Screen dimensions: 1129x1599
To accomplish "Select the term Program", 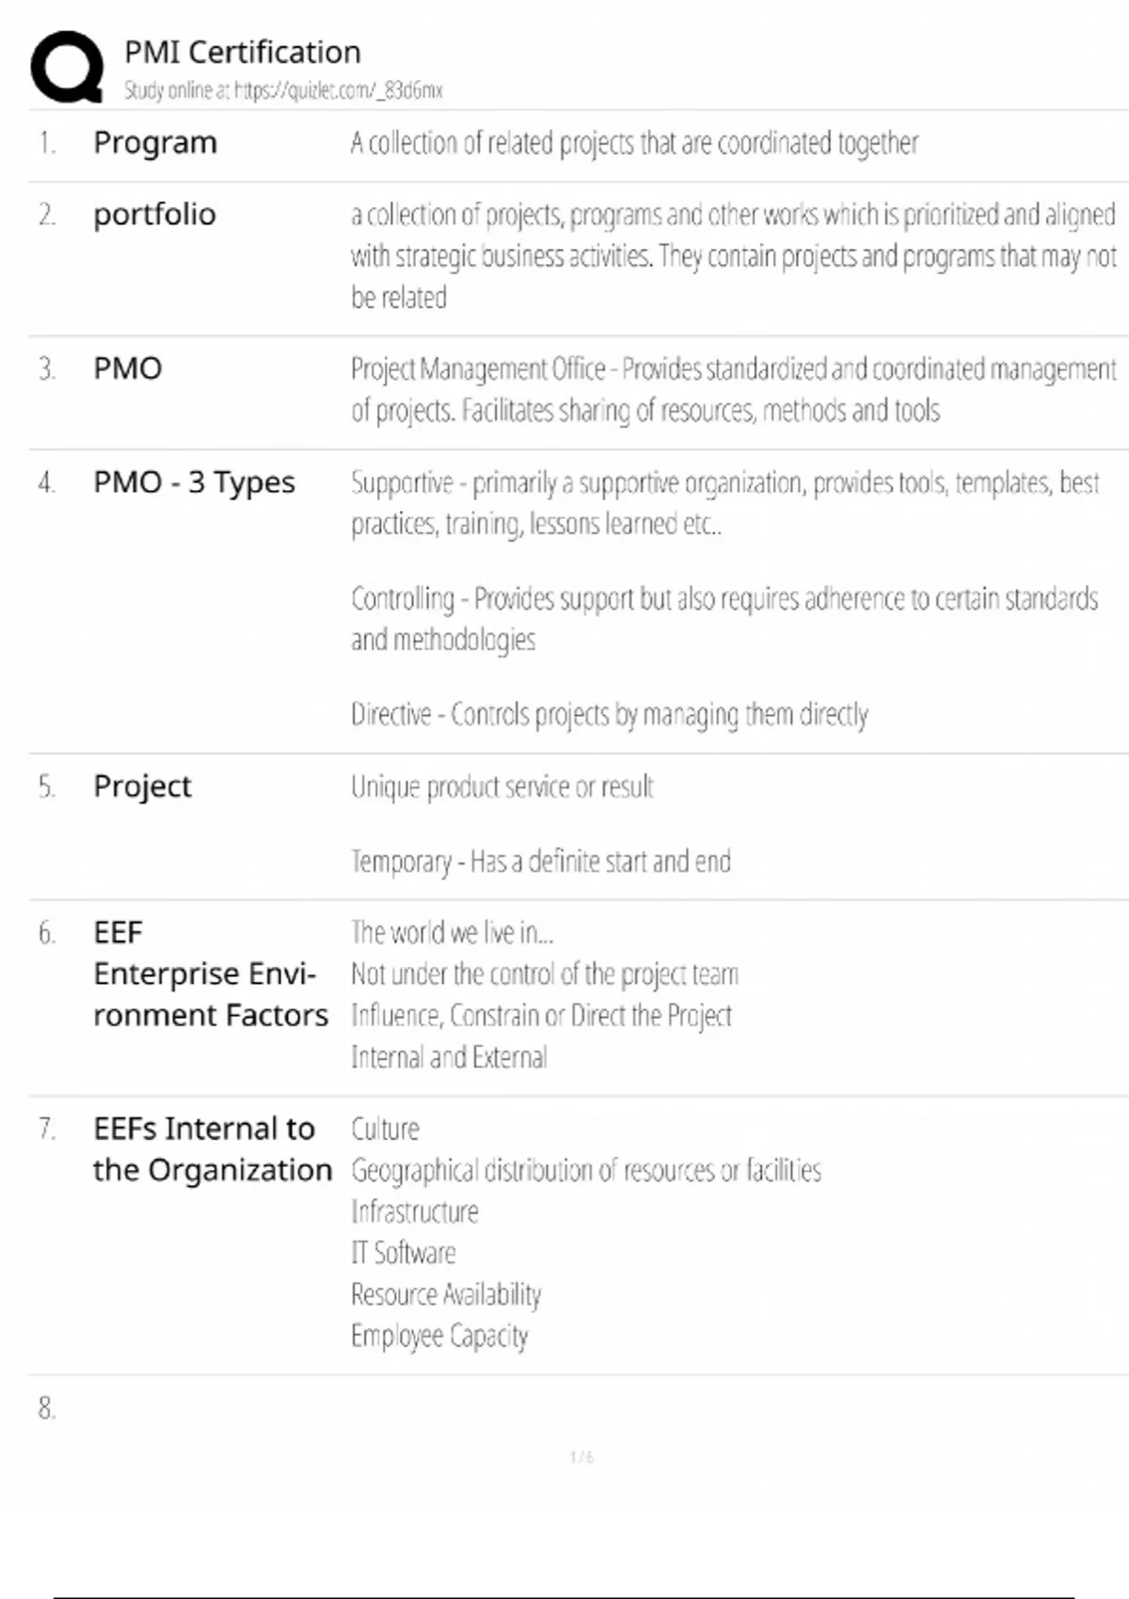I will tap(155, 143).
